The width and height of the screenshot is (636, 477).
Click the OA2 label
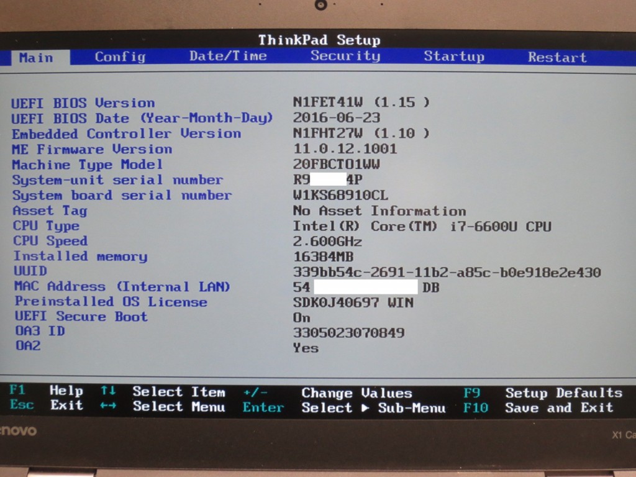click(x=28, y=345)
